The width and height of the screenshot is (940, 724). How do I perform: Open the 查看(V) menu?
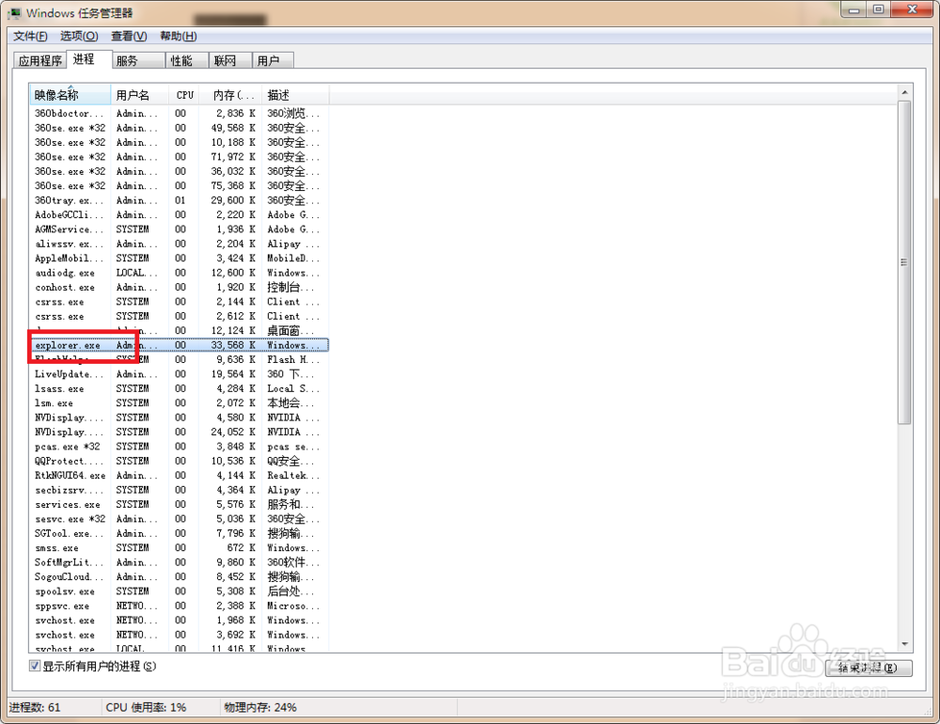pos(129,36)
